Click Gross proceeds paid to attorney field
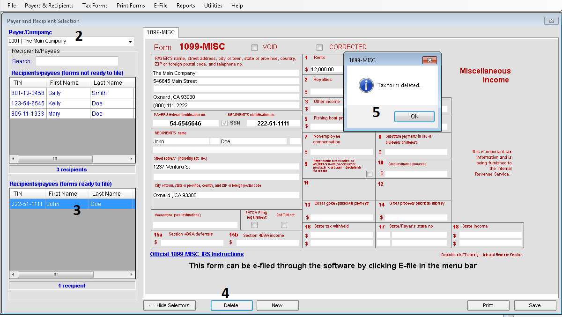Screen dimensions: 562x317 pos(416,217)
